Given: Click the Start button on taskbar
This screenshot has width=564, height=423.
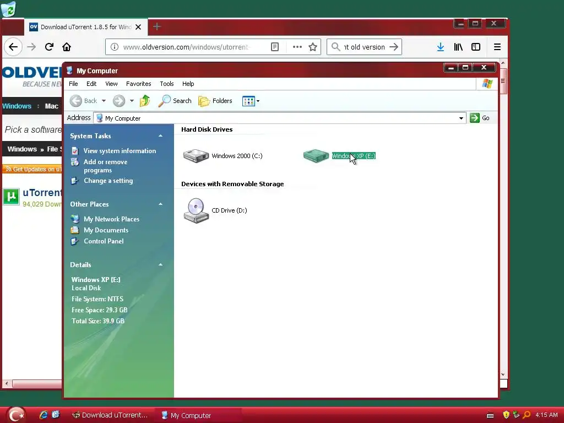Looking at the screenshot, I should pyautogui.click(x=16, y=415).
